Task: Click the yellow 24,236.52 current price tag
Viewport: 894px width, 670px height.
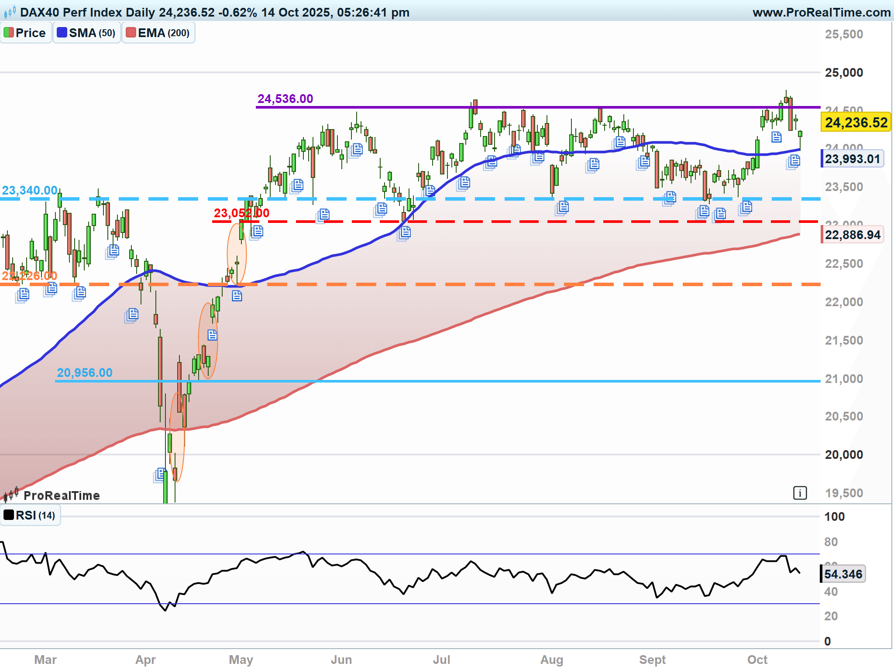Action: pyautogui.click(x=856, y=123)
